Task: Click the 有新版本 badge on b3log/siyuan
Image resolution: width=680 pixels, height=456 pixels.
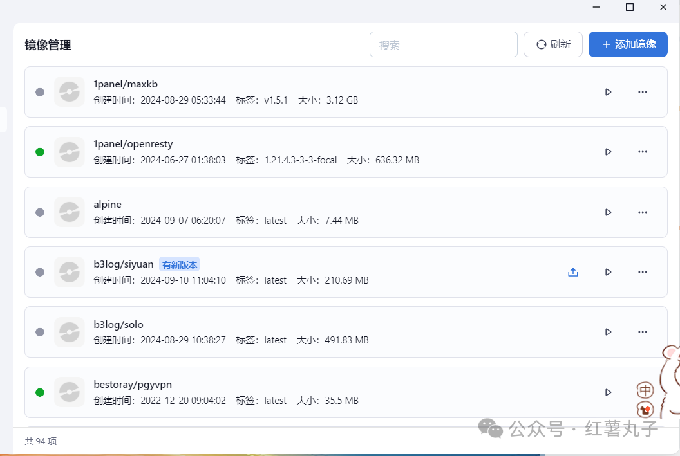Action: (x=179, y=264)
